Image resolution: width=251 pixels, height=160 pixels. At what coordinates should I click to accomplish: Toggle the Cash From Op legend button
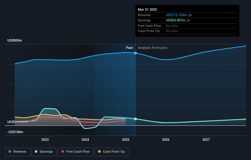click(111, 152)
